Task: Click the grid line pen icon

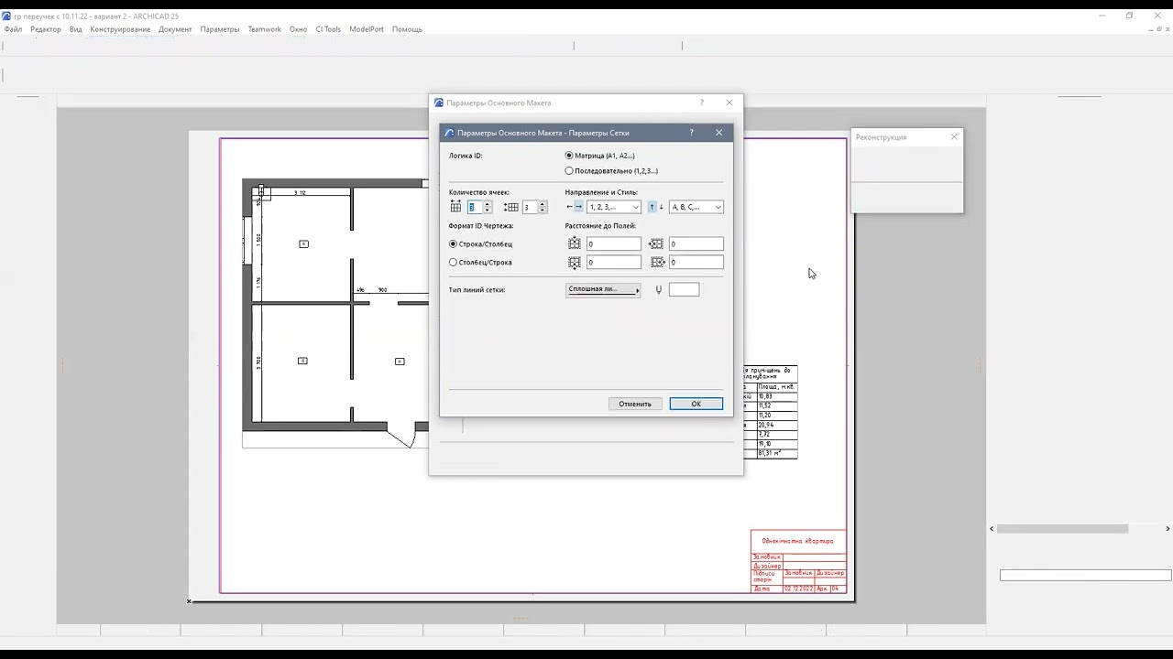Action: 658,290
